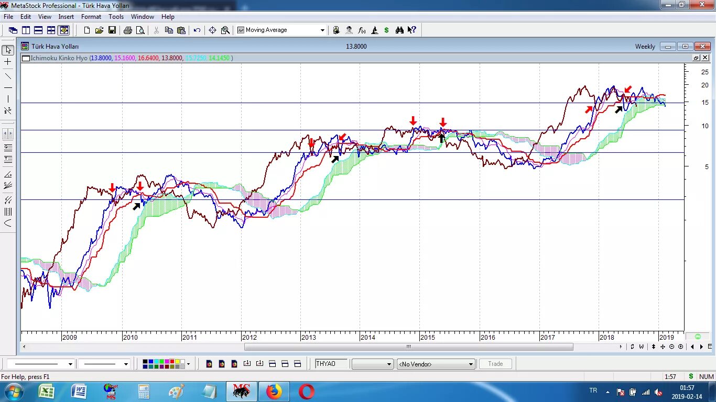Open the color palette swatch picker
Viewport: 716px width, 402px height.
pyautogui.click(x=162, y=363)
